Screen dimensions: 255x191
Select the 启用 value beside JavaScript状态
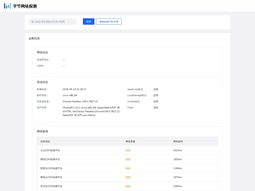coord(156,89)
